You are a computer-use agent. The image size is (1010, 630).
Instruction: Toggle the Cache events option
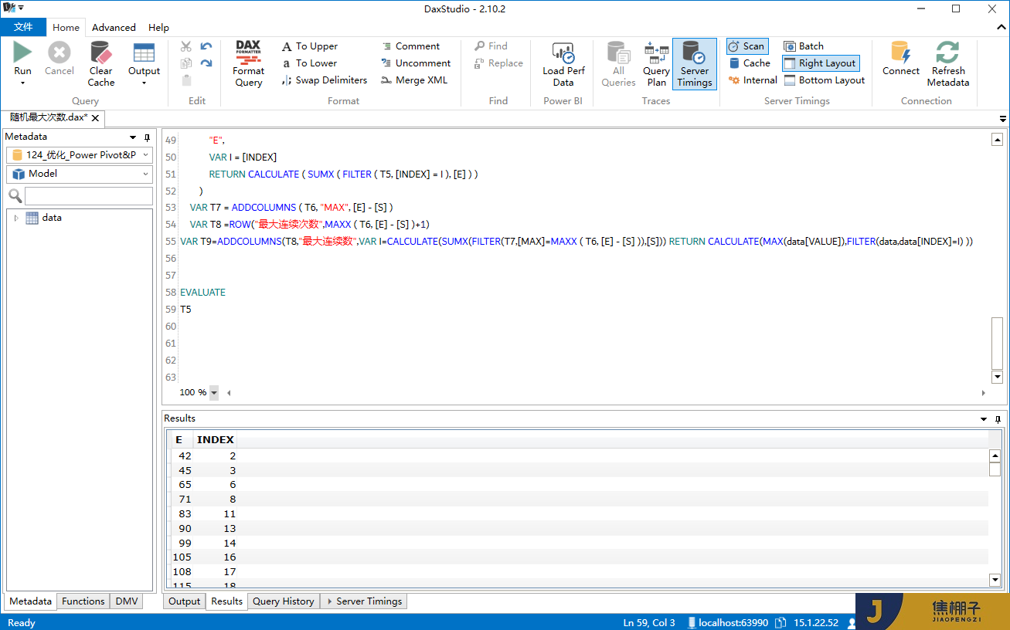coord(749,63)
